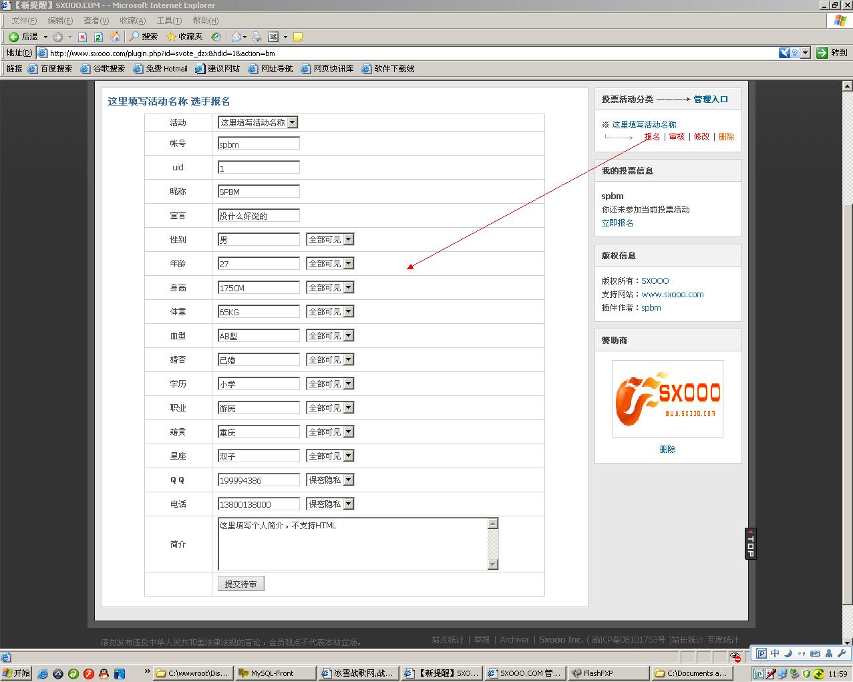This screenshot has height=682, width=853.
Task: Expand the 活动 activity name dropdown
Action: click(x=292, y=123)
